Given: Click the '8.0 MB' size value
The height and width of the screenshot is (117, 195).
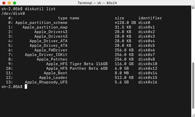Looking at the screenshot, I should coord(122,73).
